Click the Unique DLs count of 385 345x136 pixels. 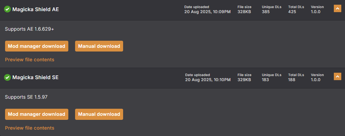click(266, 12)
